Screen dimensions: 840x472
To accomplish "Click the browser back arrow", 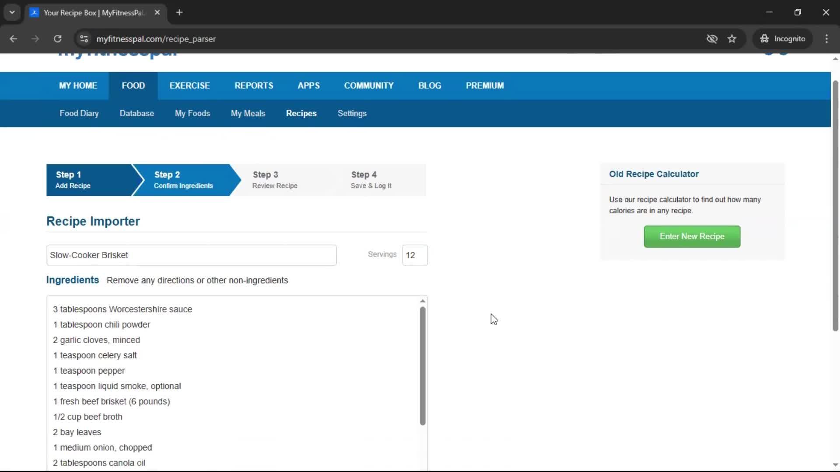I will pos(13,39).
